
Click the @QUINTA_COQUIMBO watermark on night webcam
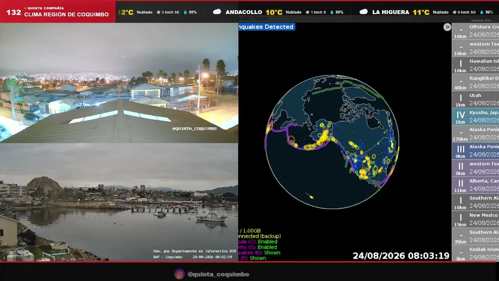[x=194, y=128]
